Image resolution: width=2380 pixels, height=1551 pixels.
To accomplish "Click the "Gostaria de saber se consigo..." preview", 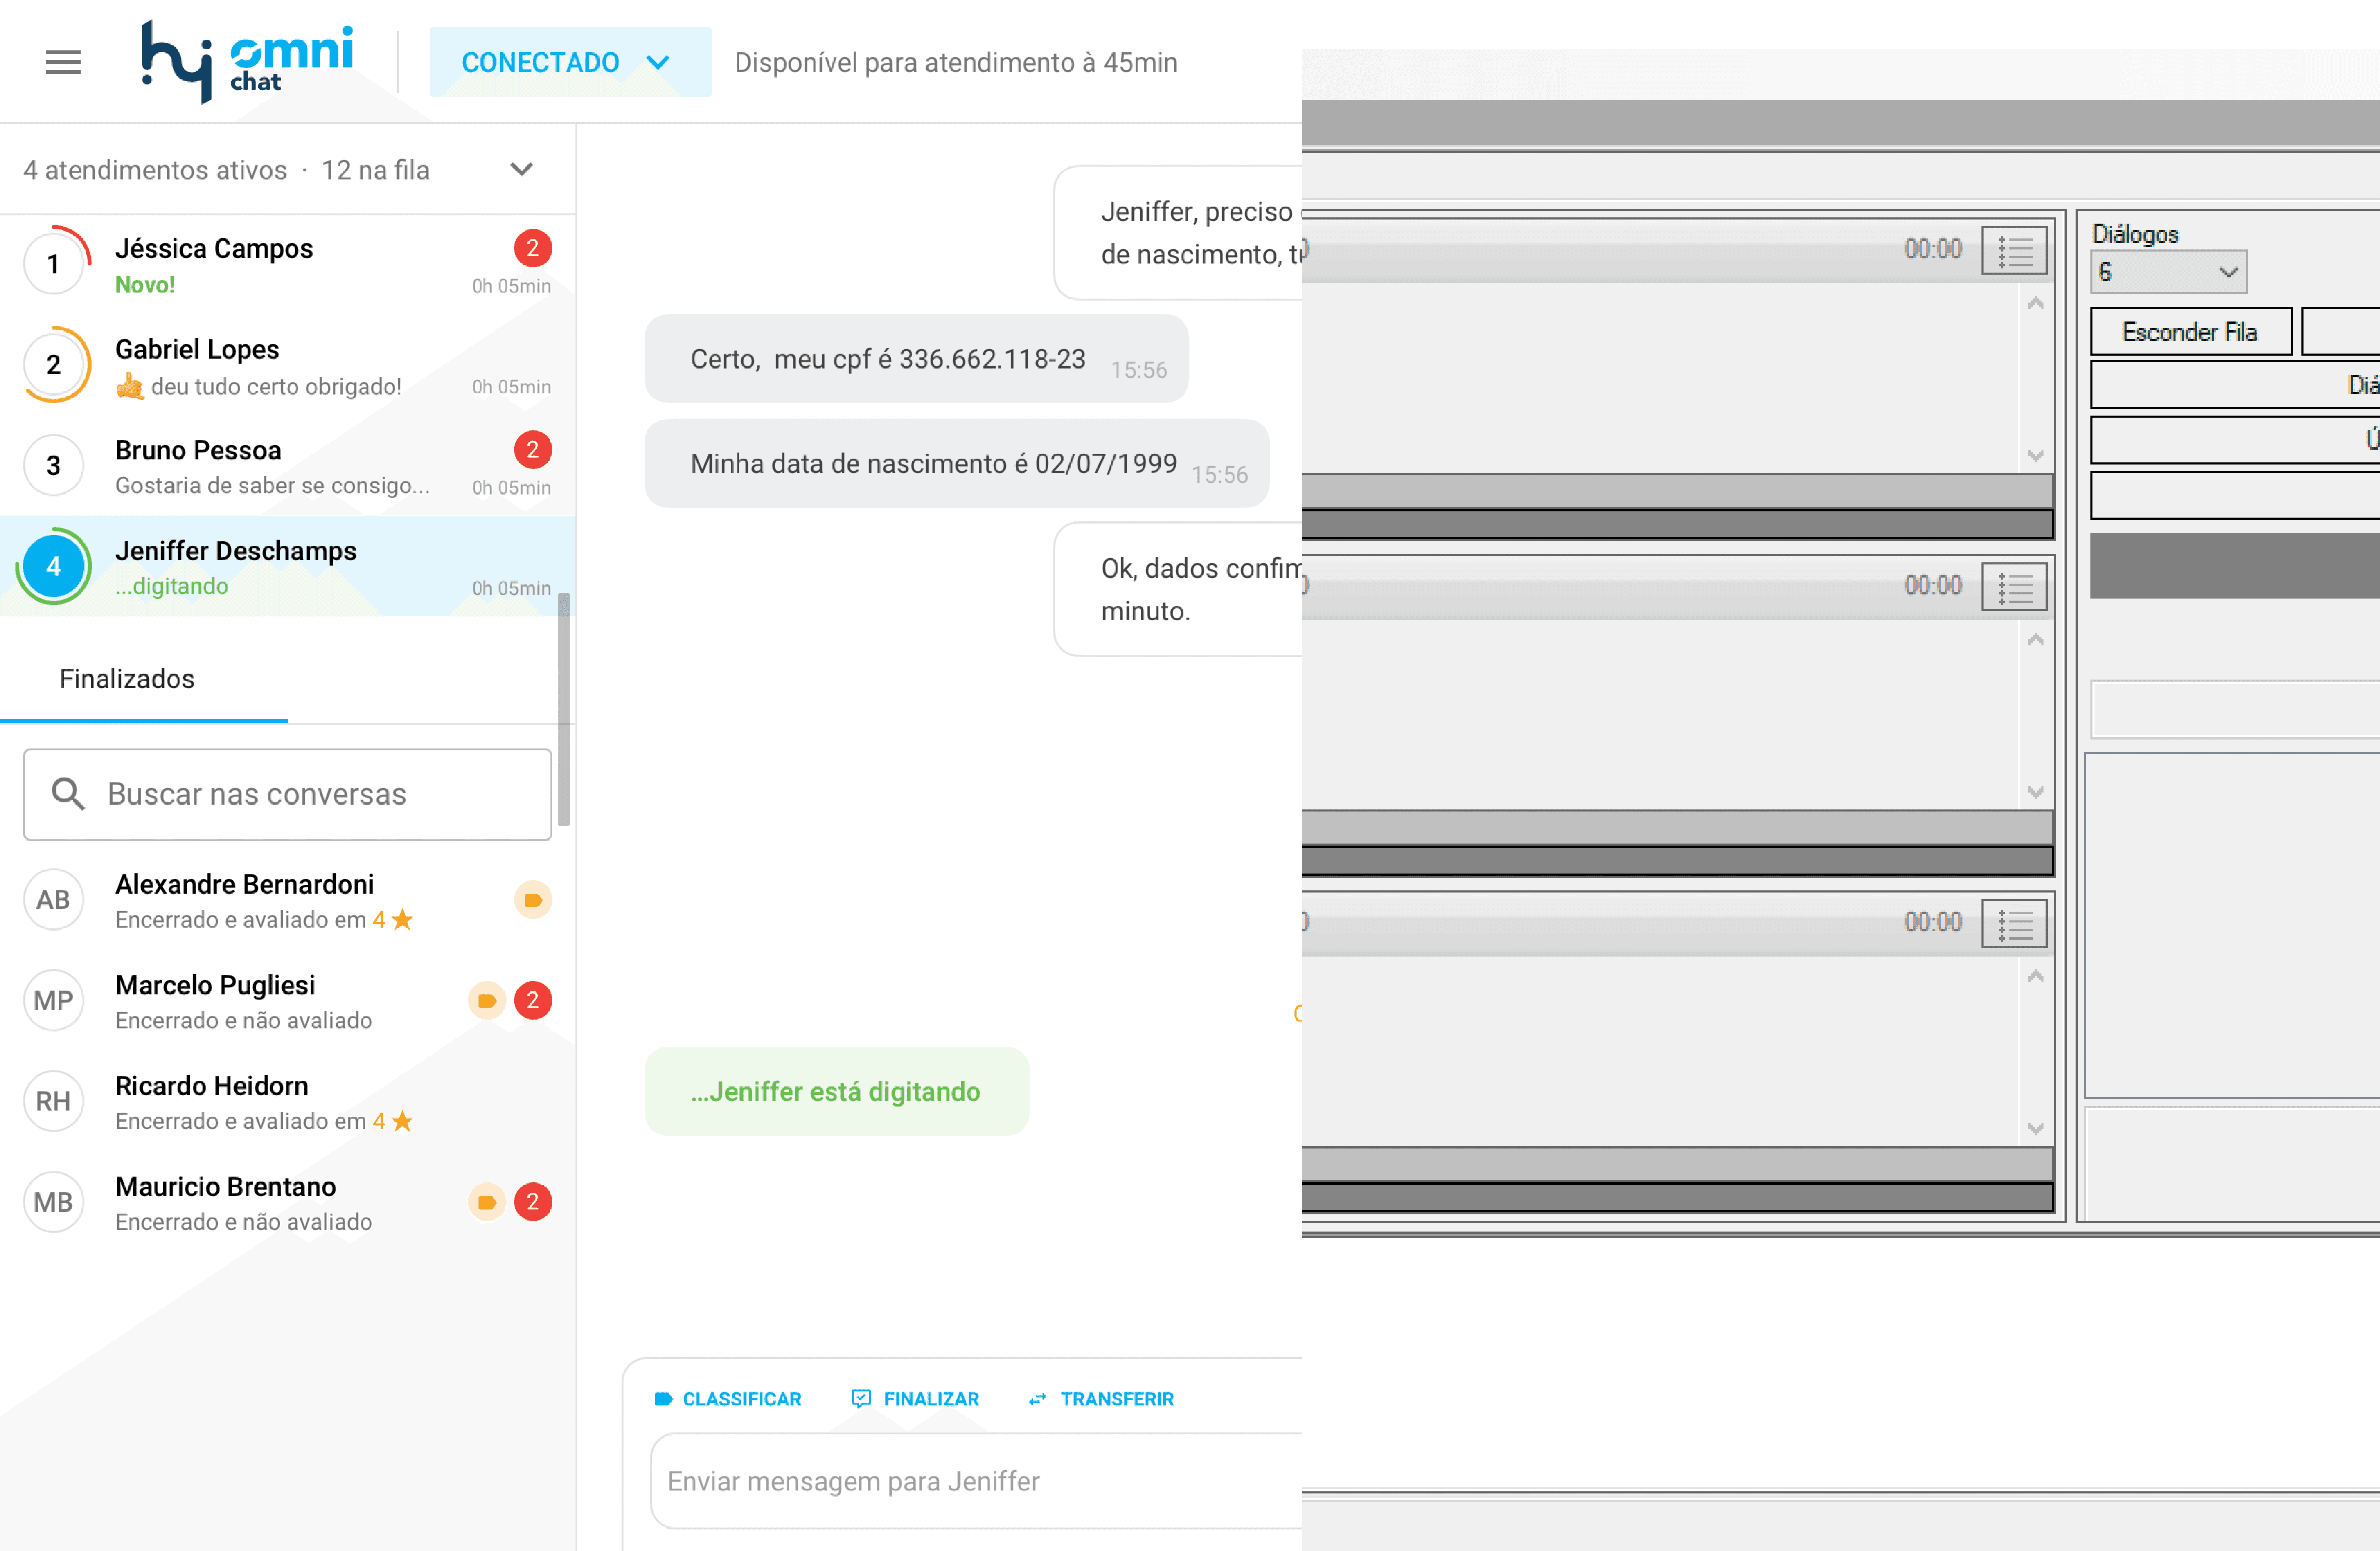I will pos(272,486).
